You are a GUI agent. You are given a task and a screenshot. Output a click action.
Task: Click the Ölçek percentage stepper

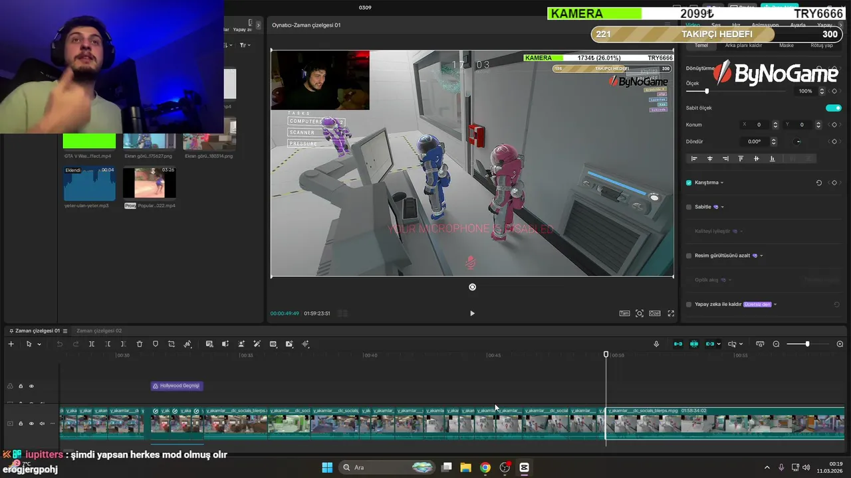click(x=822, y=91)
